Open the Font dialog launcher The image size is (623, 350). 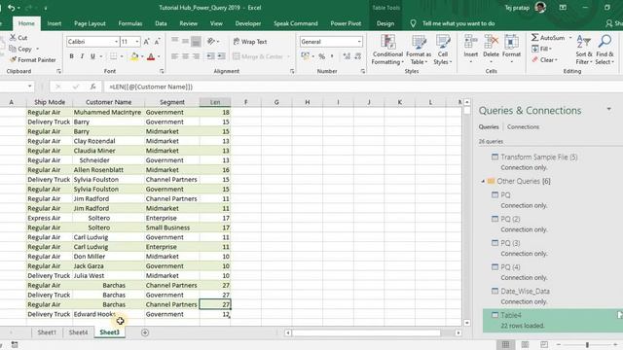pos(162,71)
